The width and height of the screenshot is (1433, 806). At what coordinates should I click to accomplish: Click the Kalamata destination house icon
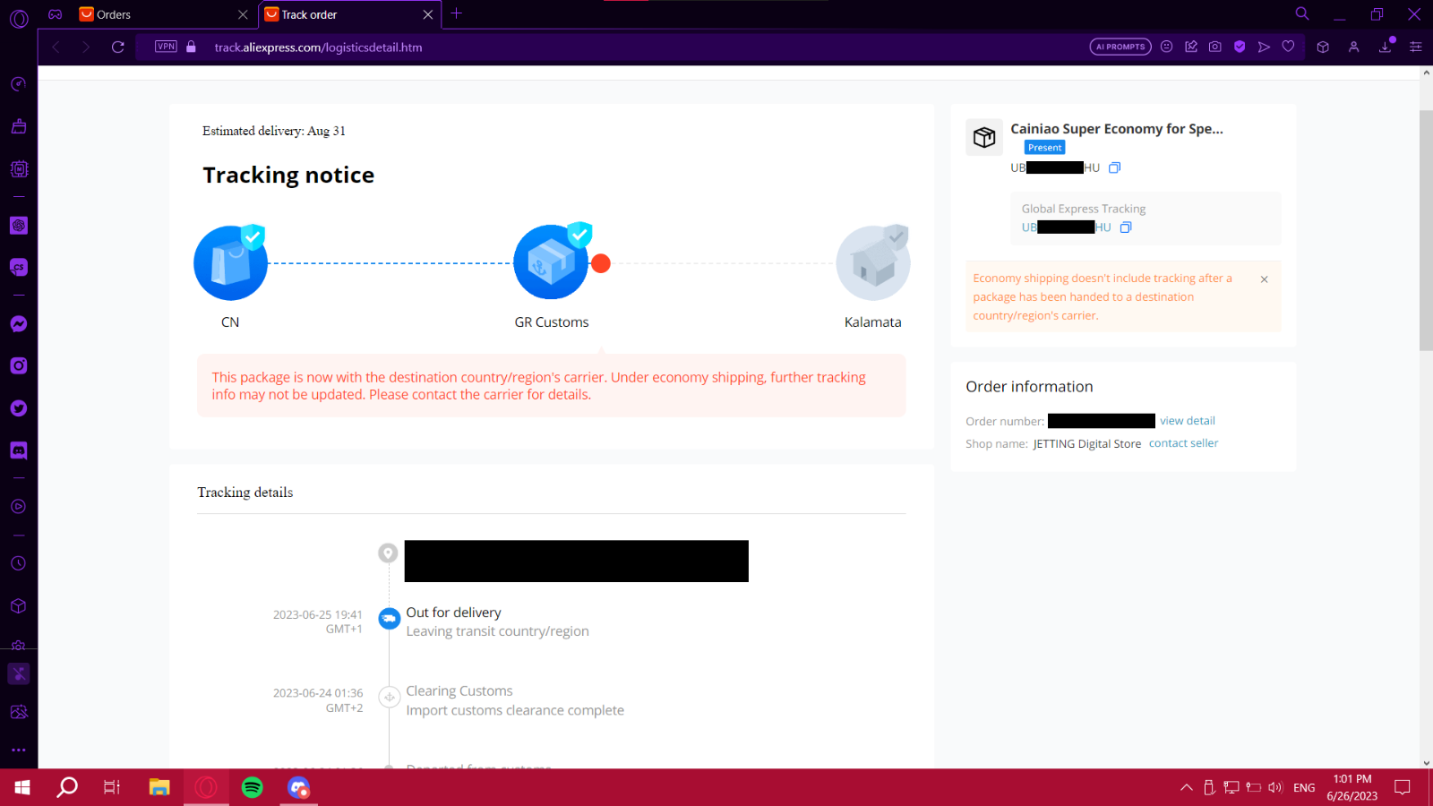pos(873,262)
